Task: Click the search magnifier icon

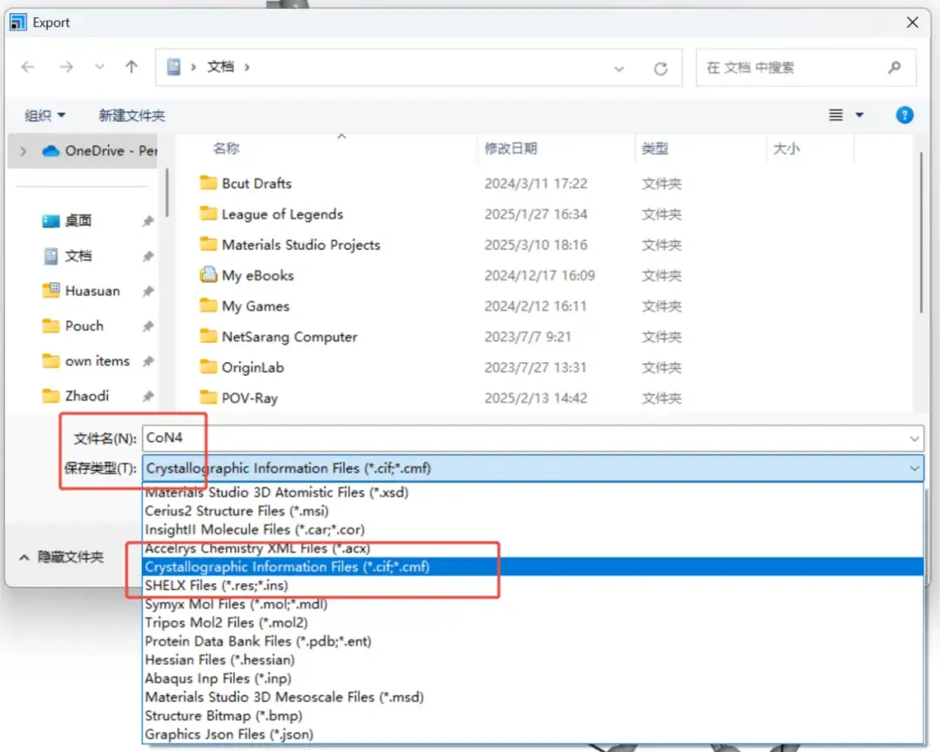Action: [x=895, y=67]
